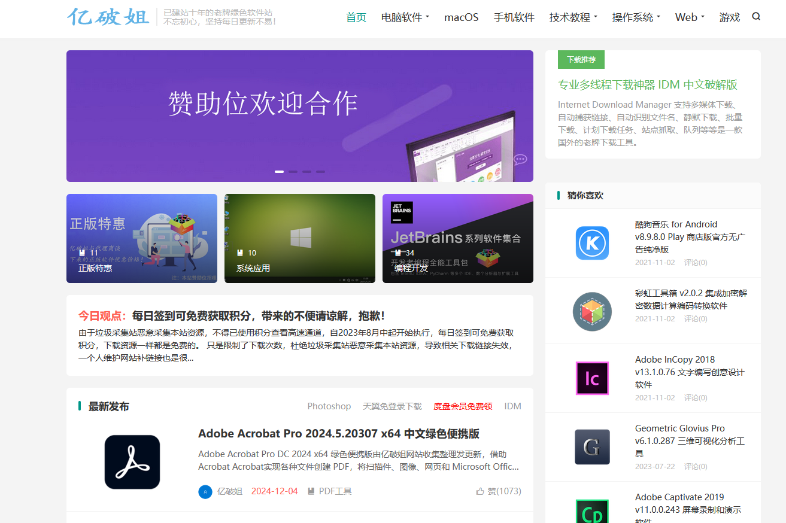Open the 赞助位欢迎合作 banner
This screenshot has width=786, height=523.
(x=300, y=116)
